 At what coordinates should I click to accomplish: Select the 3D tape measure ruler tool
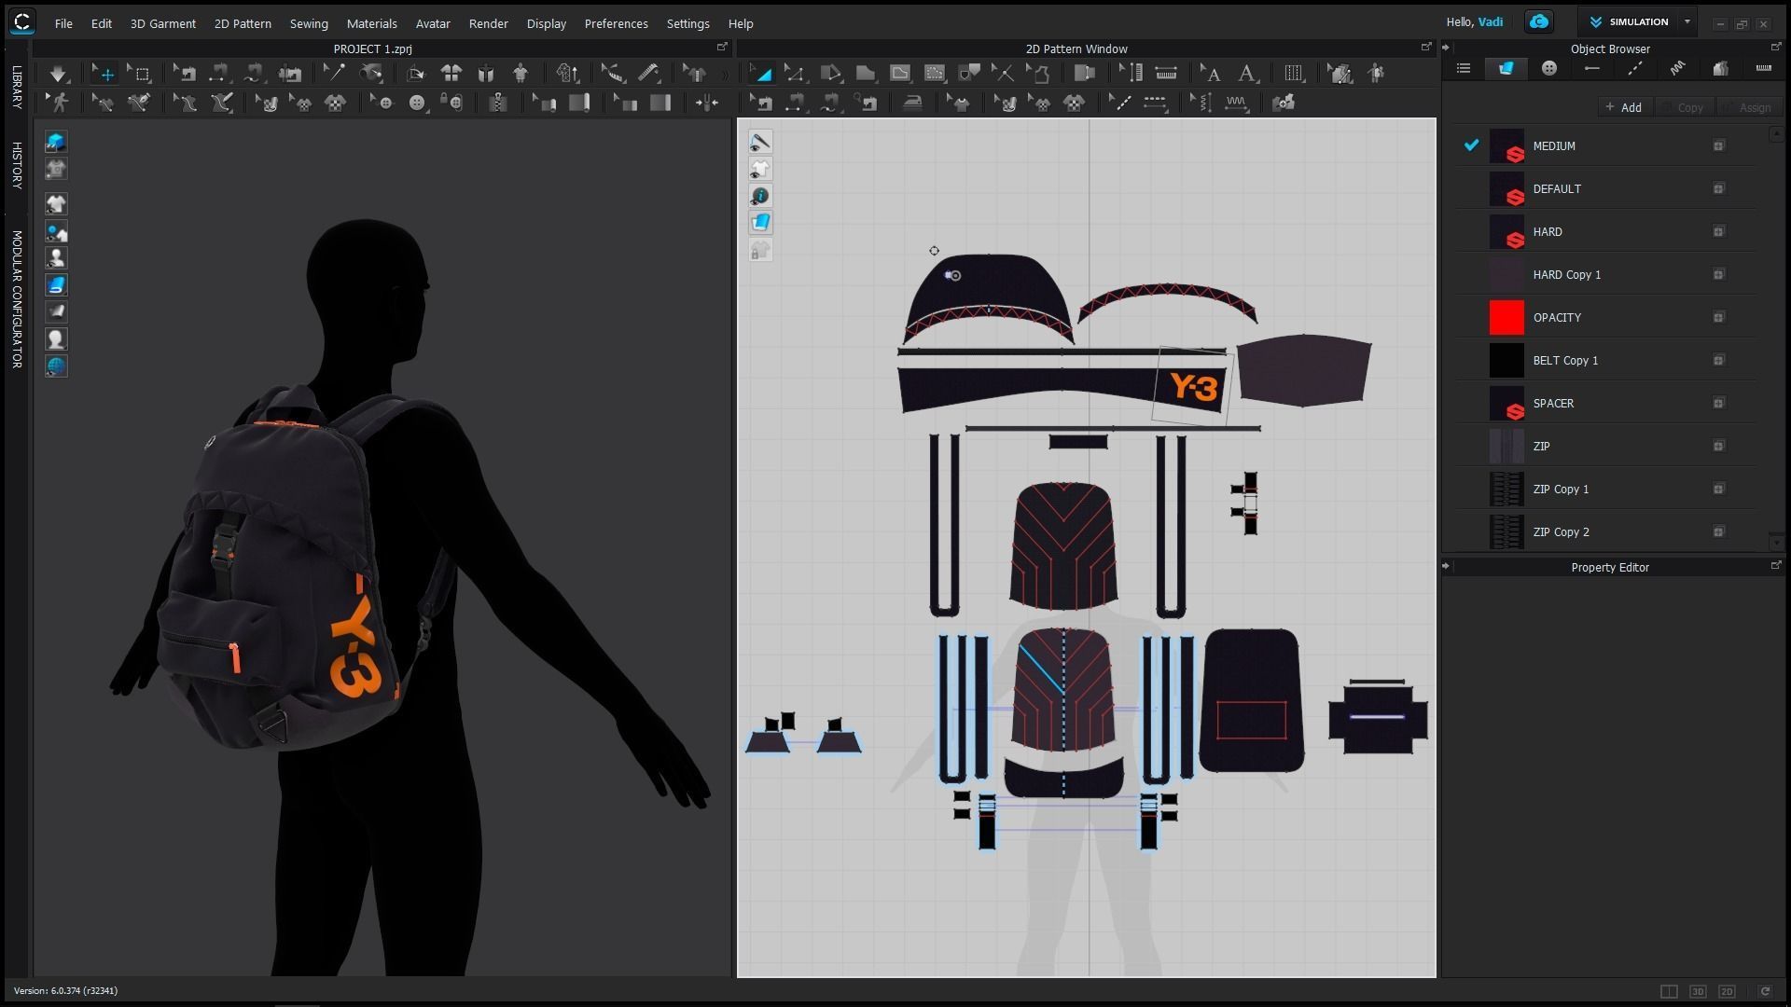(x=648, y=74)
